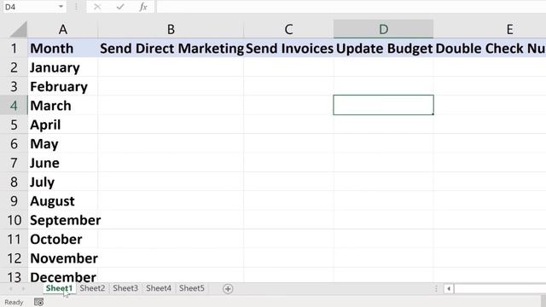Viewport: 546px width, 307px height.
Task: Click the Insert Function fx icon
Action: pyautogui.click(x=143, y=7)
